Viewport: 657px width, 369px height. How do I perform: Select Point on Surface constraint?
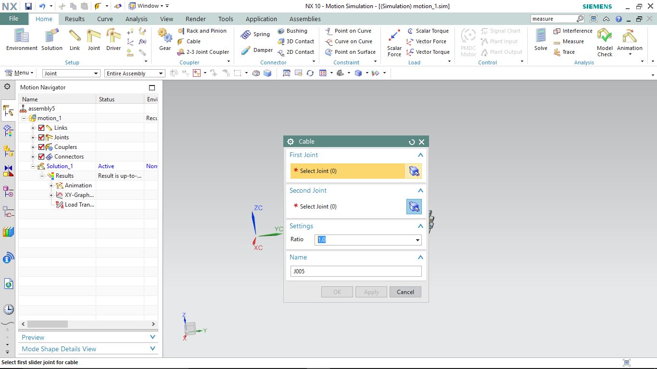point(350,52)
